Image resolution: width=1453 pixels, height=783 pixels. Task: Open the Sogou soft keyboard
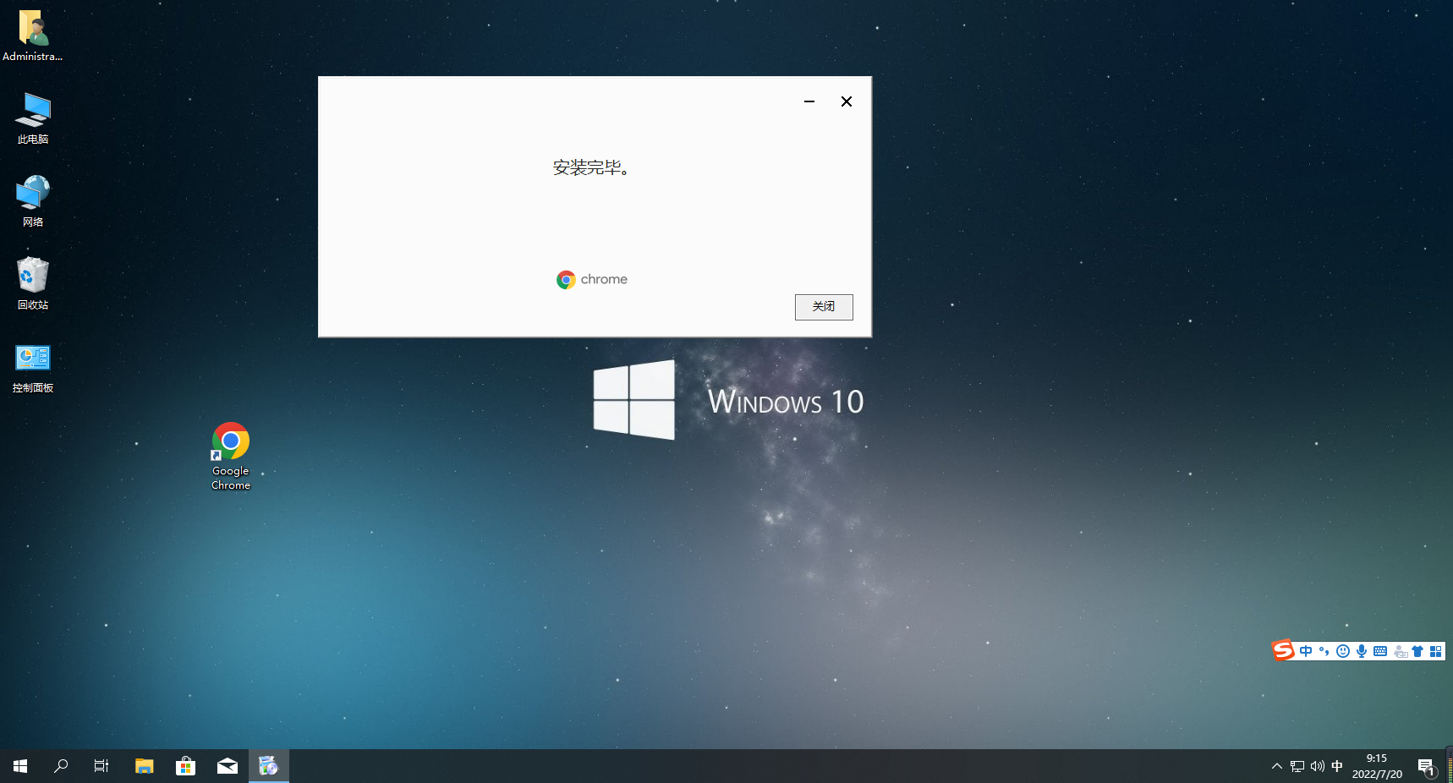pos(1380,651)
